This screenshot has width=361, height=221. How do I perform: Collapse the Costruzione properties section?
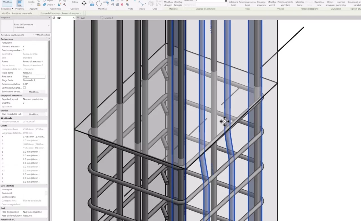point(49,39)
